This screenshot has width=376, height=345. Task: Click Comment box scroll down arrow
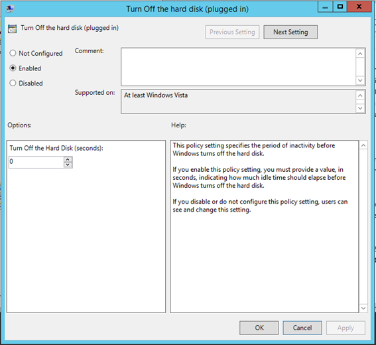pyautogui.click(x=360, y=80)
